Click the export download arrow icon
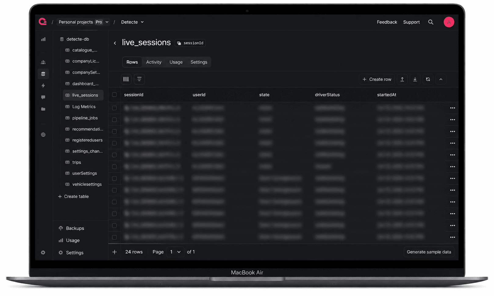This screenshot has width=494, height=296. click(x=415, y=79)
